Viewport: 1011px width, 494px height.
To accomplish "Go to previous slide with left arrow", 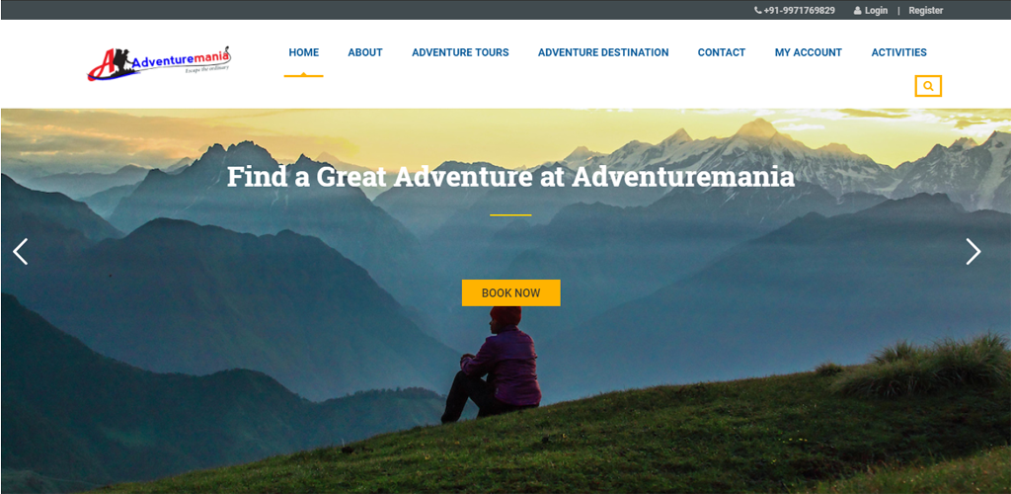I will tap(20, 252).
